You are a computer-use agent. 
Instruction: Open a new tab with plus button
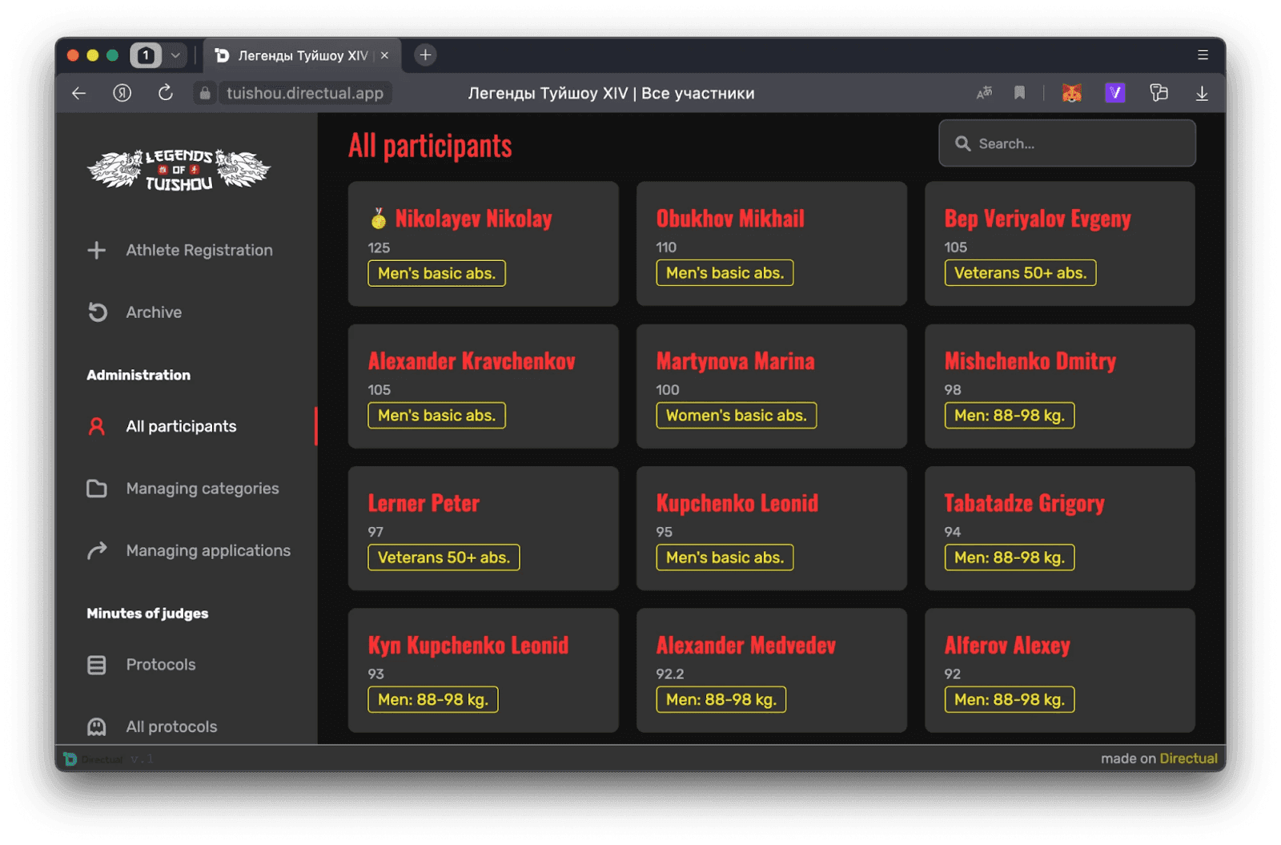(425, 55)
